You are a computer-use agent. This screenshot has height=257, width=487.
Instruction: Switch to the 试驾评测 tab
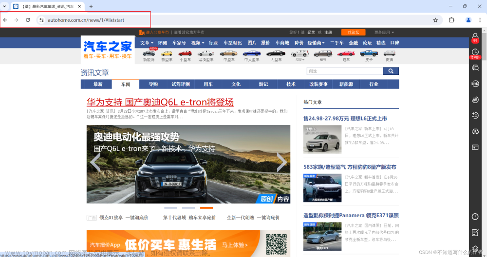click(181, 85)
